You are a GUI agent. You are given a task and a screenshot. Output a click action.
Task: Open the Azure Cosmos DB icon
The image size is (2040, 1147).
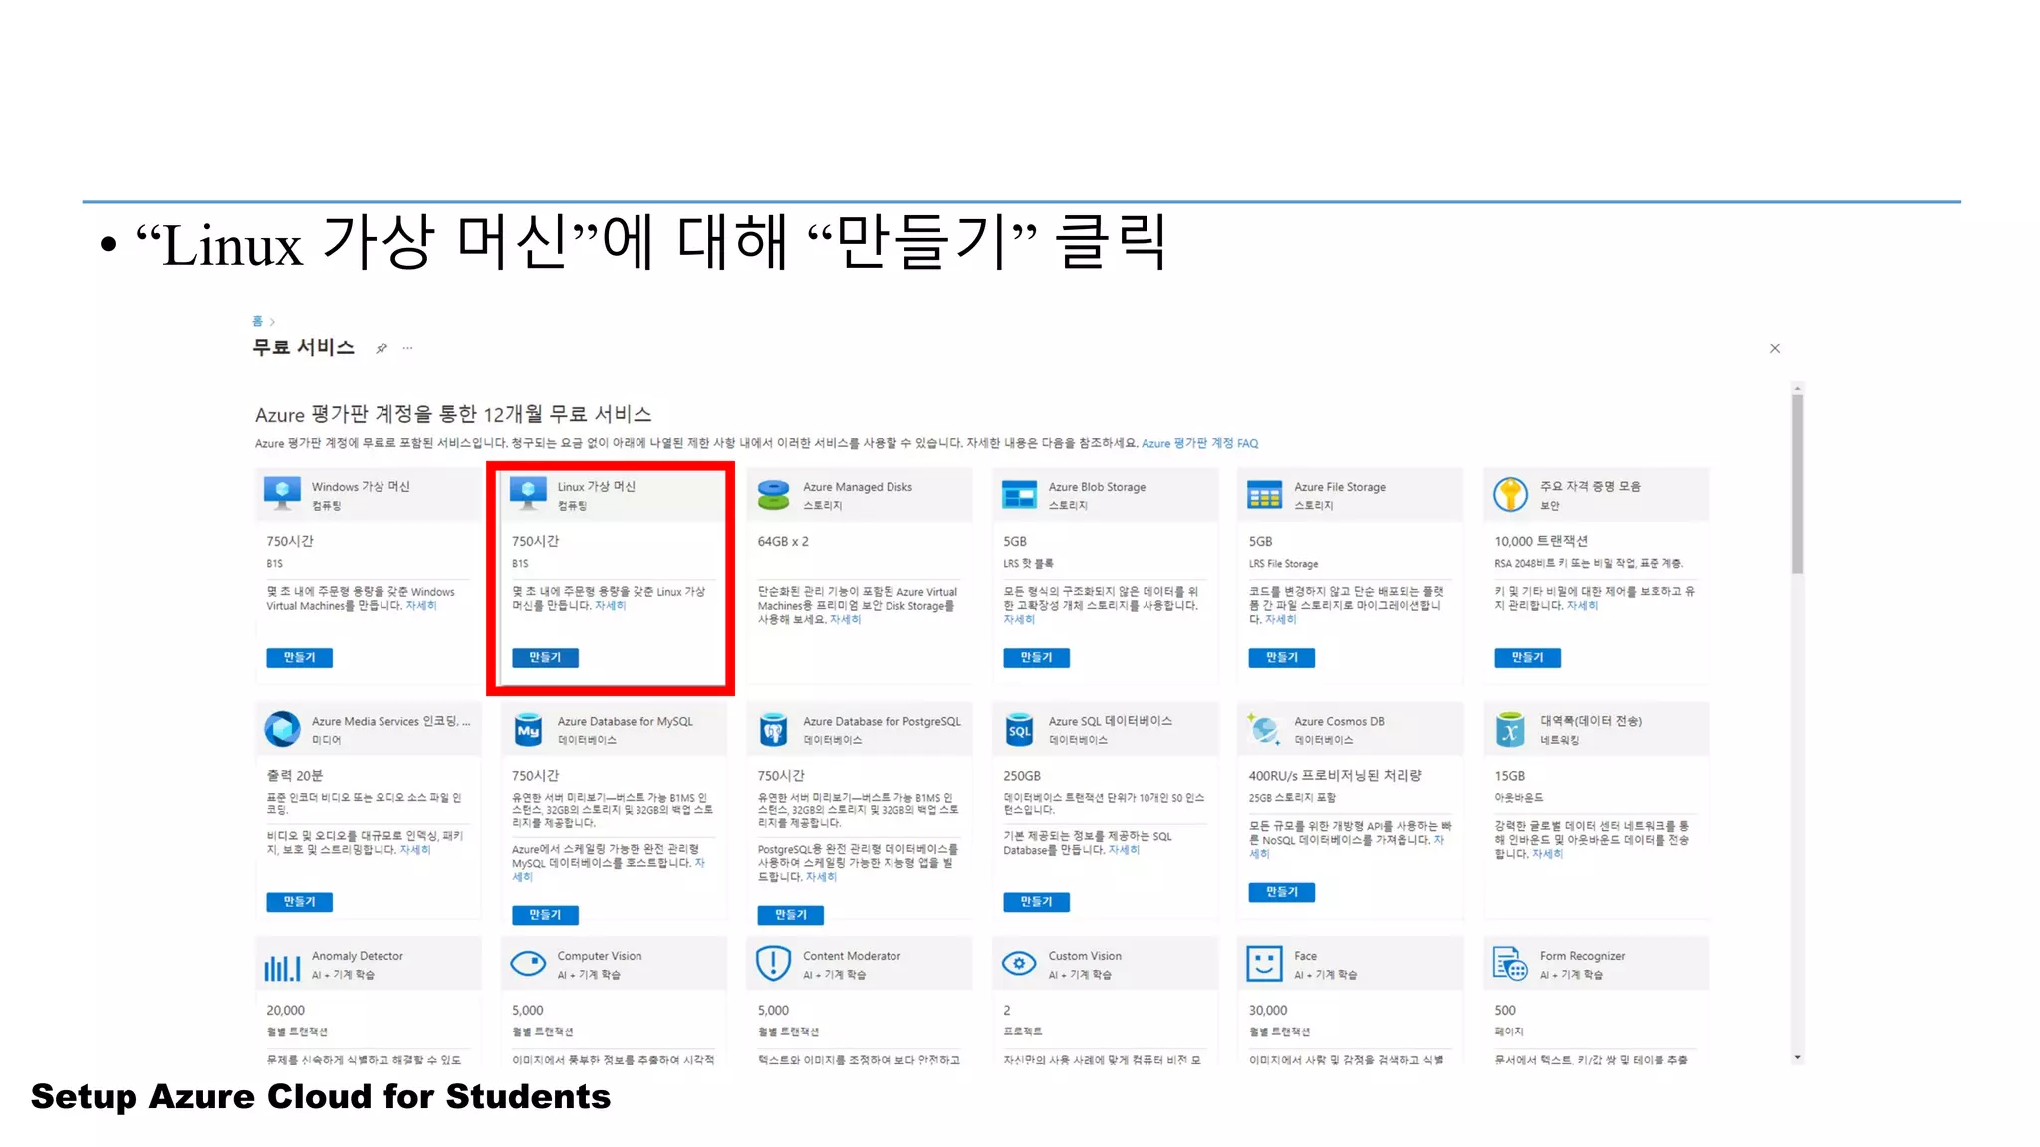(1264, 729)
